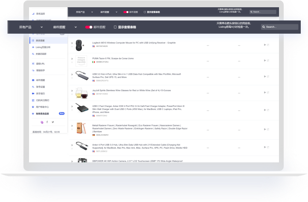
Task: Open PUMA Tazon 6 external link icon
Action: tap(268, 61)
